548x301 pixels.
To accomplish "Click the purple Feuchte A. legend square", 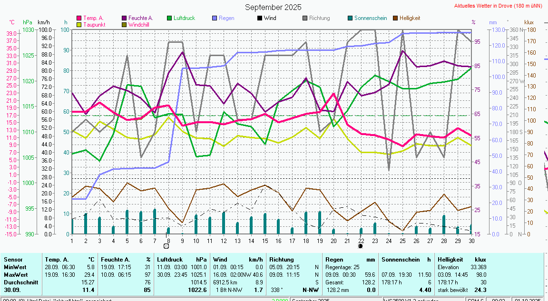I will pos(125,18).
